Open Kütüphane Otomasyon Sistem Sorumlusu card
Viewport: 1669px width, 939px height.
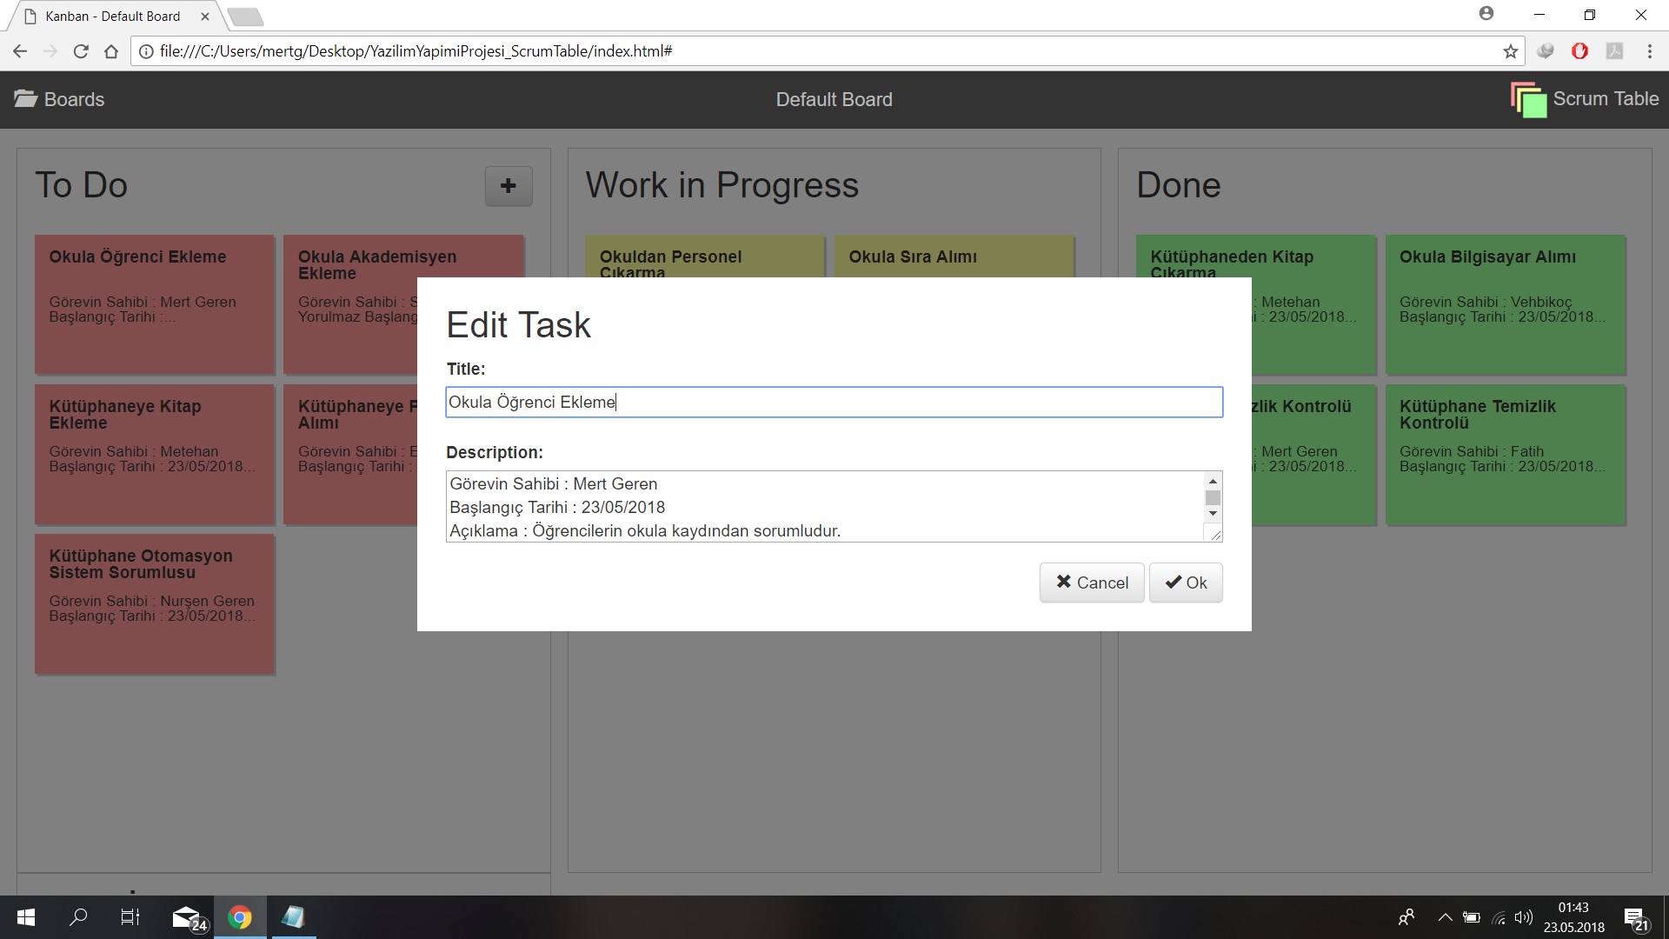coord(154,603)
